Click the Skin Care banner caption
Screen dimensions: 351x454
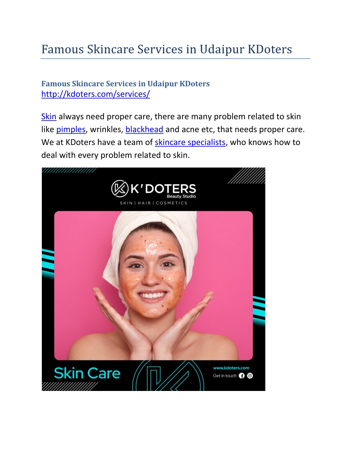click(x=87, y=373)
